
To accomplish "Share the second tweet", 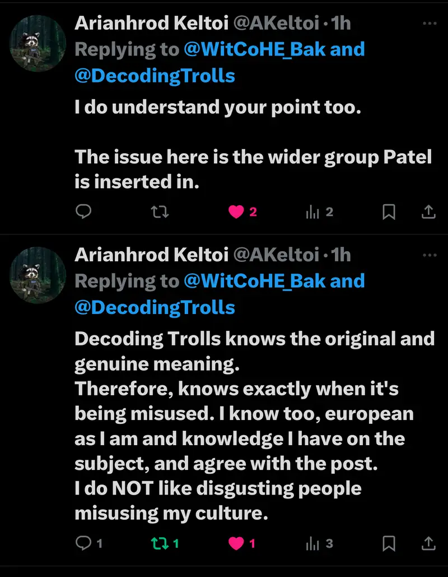I will tap(428, 543).
